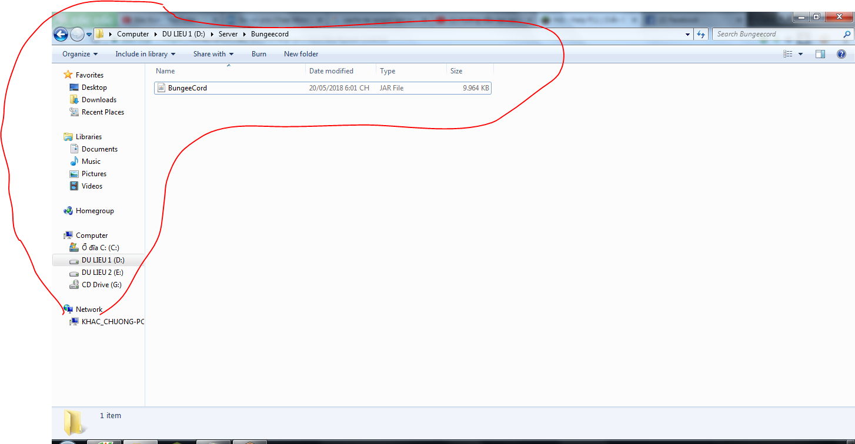855x444 pixels.
Task: Select DU LIEU 1 (D:) breadcrumb
Action: tap(183, 34)
